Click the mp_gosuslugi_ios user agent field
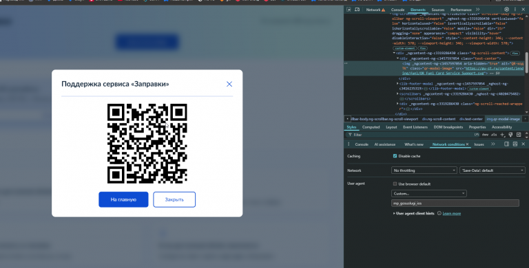Image resolution: width=529 pixels, height=268 pixels. click(455, 203)
